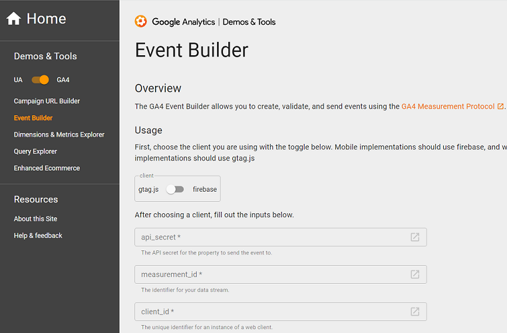Click the firebase label
This screenshot has width=507, height=333.
205,189
